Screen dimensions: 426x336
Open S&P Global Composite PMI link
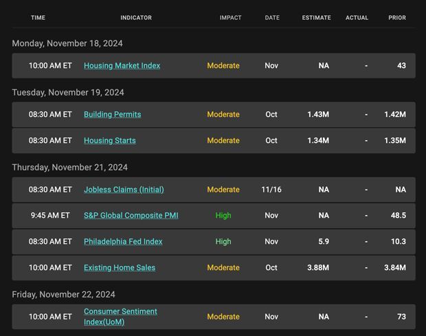tap(131, 215)
